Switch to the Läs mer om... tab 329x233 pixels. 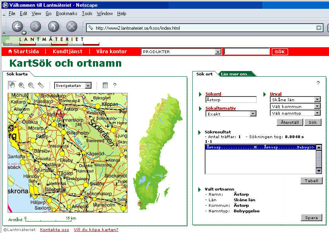[236, 74]
